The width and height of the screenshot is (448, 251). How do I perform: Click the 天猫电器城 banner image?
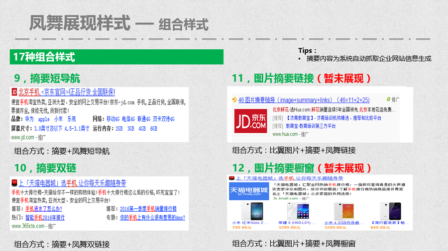pyautogui.click(x=249, y=191)
